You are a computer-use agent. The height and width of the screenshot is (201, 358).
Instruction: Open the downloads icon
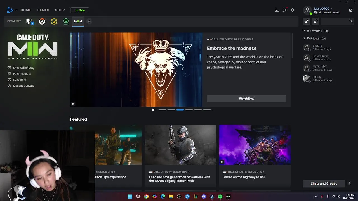[x=277, y=10]
